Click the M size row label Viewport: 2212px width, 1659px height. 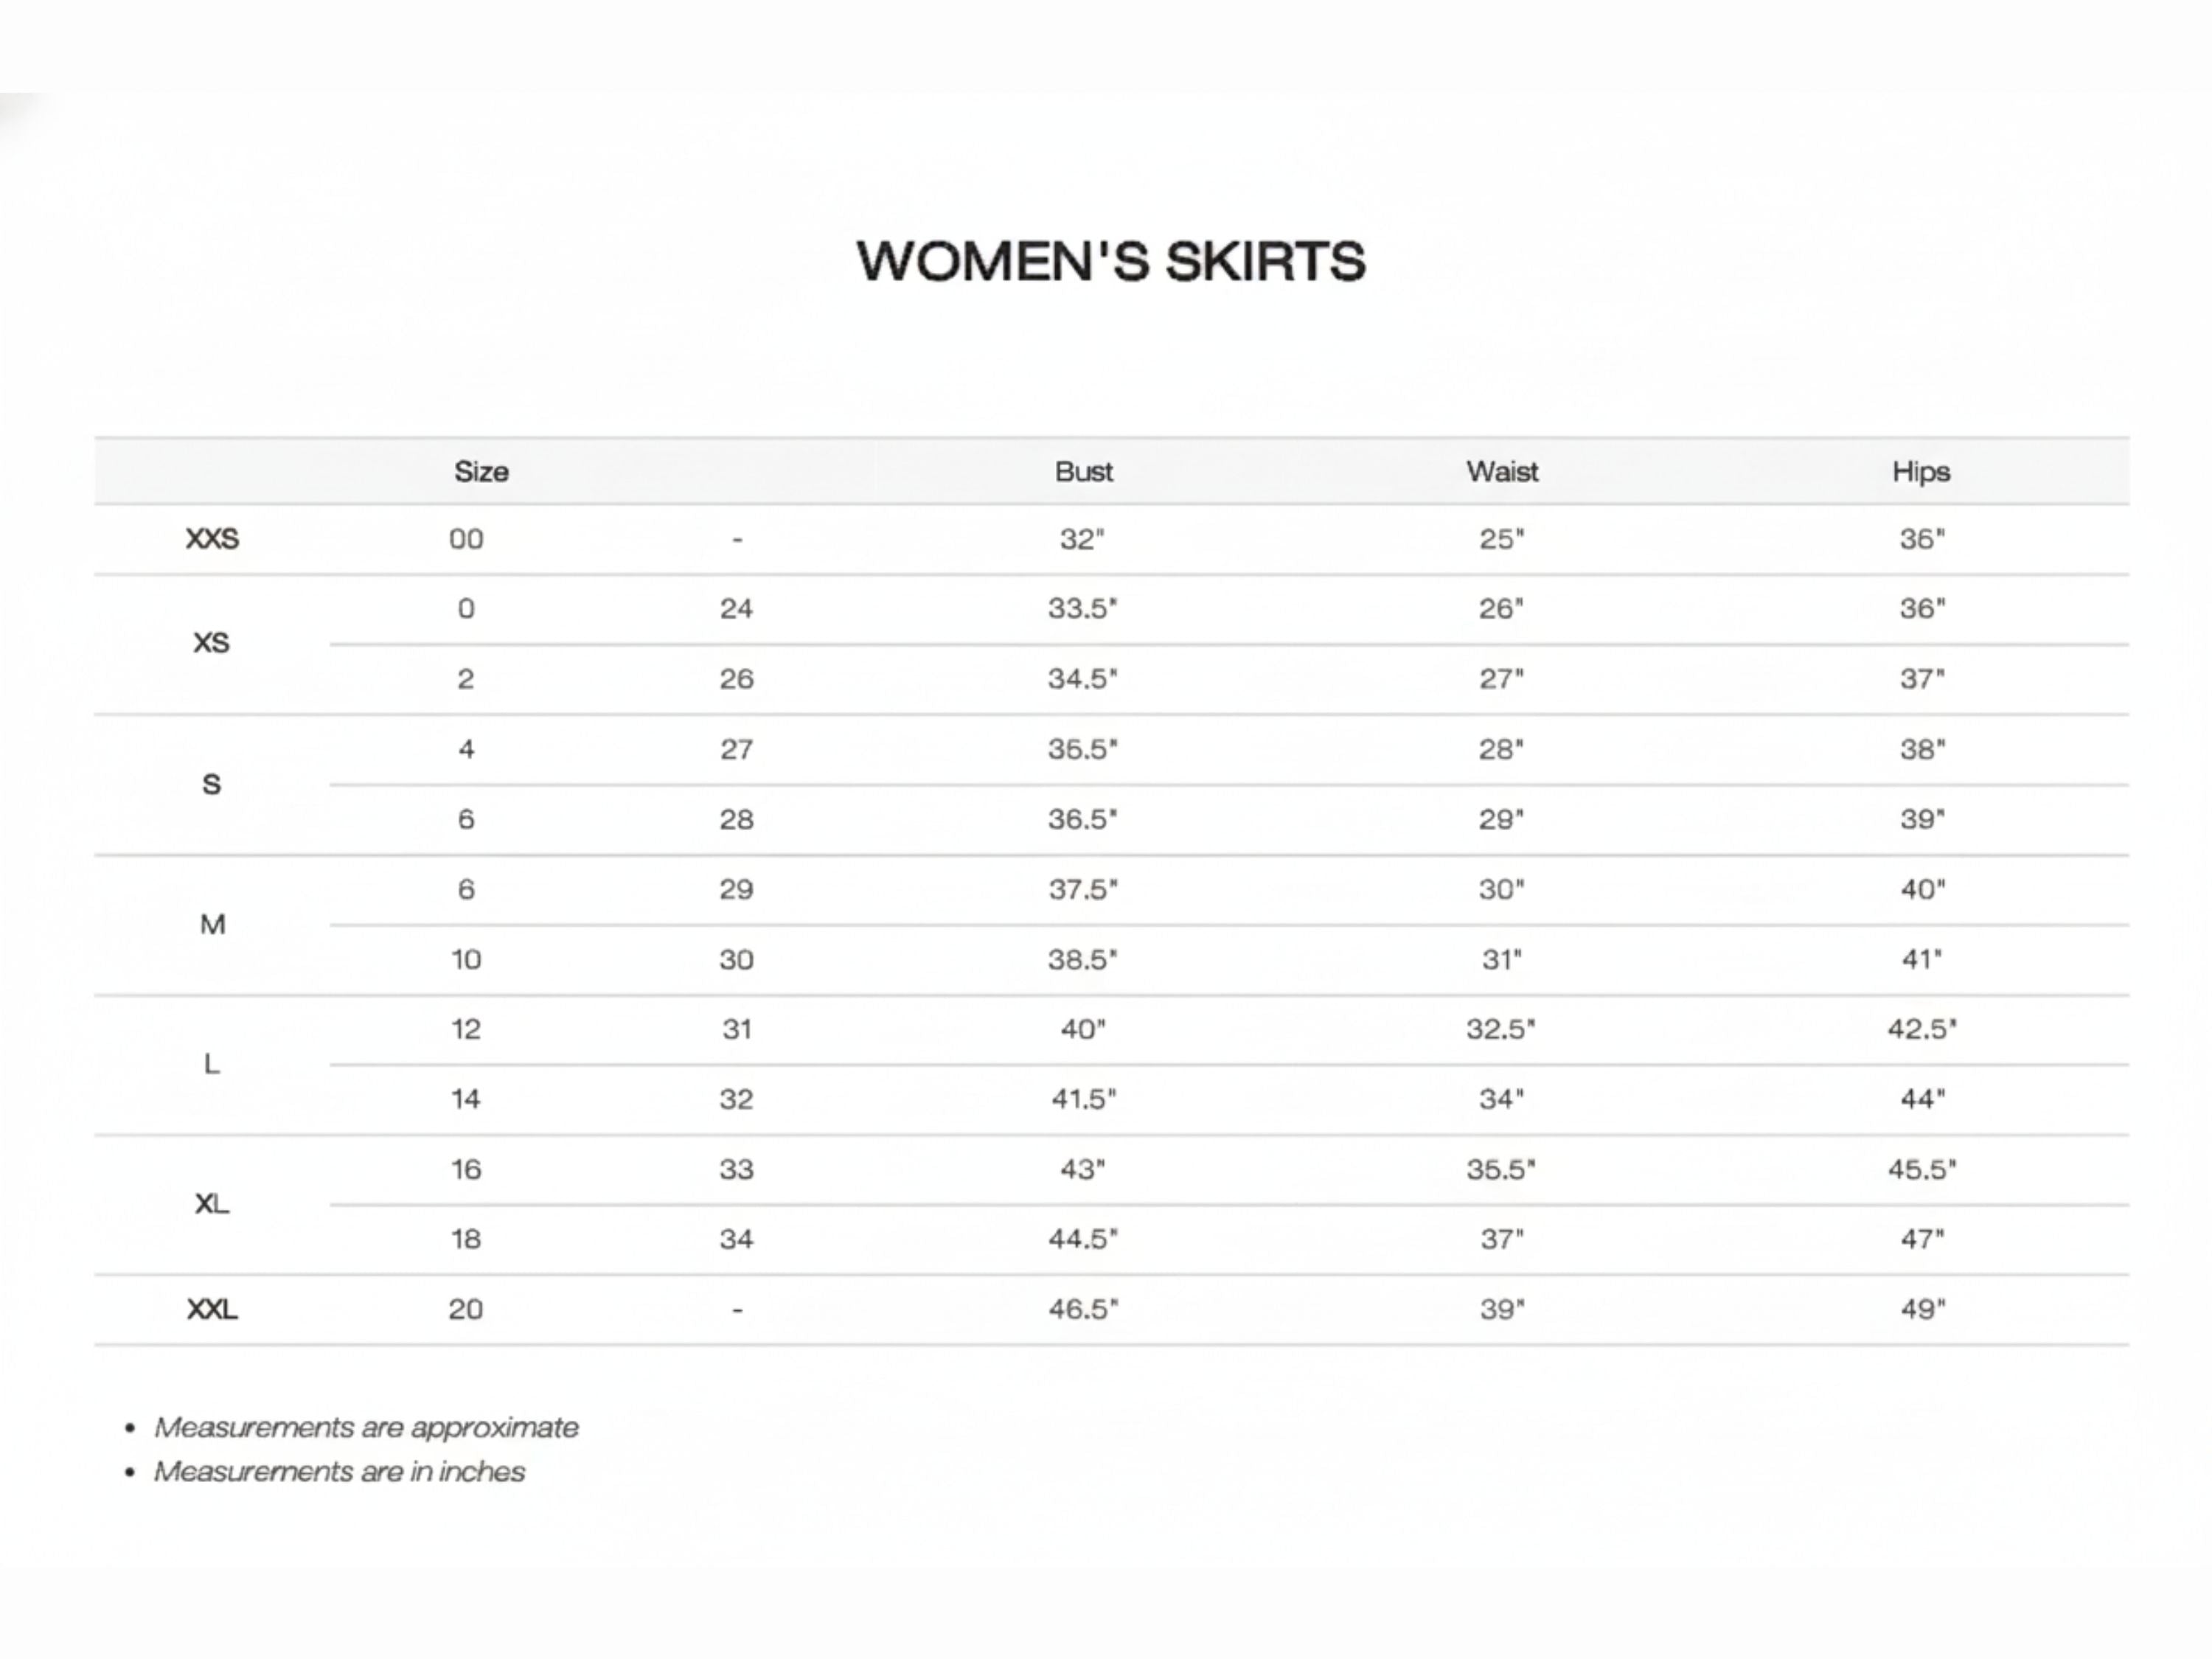click(212, 925)
